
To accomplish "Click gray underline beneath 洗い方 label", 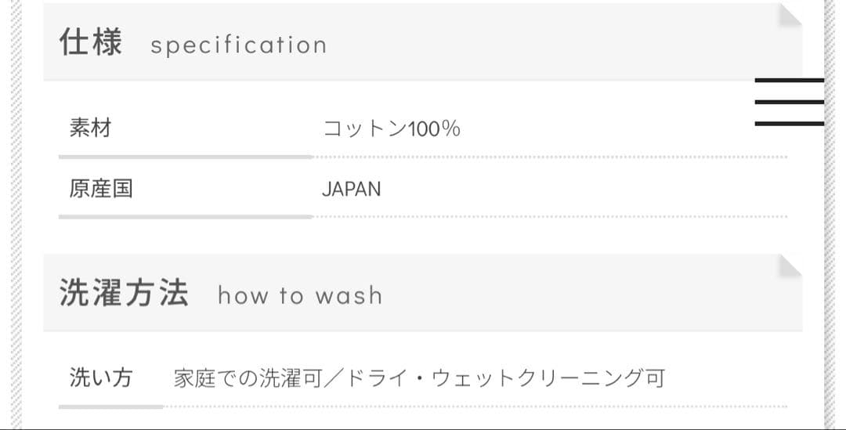I will tap(110, 407).
